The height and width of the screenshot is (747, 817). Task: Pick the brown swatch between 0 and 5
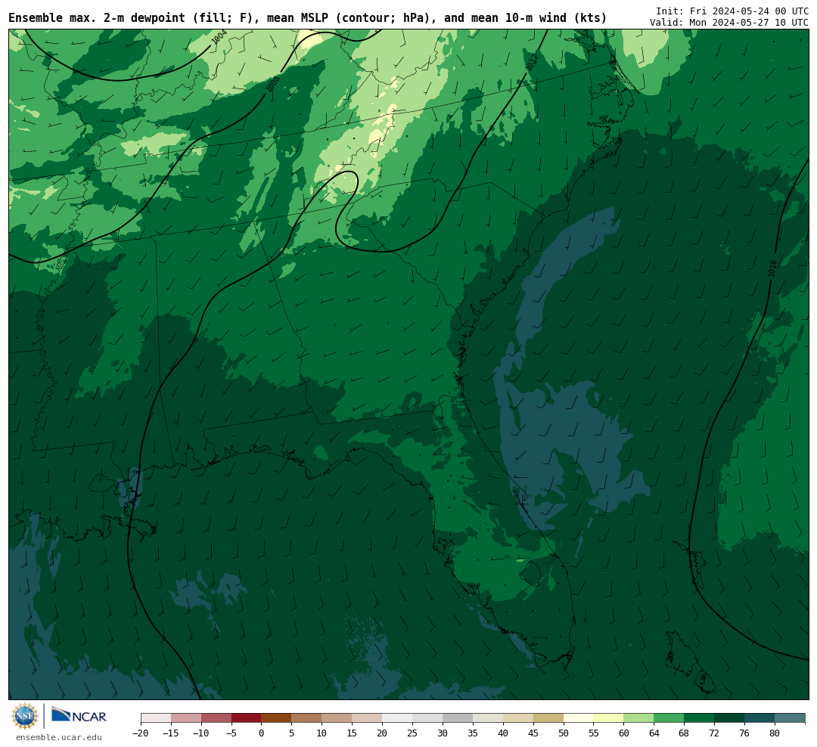276,718
